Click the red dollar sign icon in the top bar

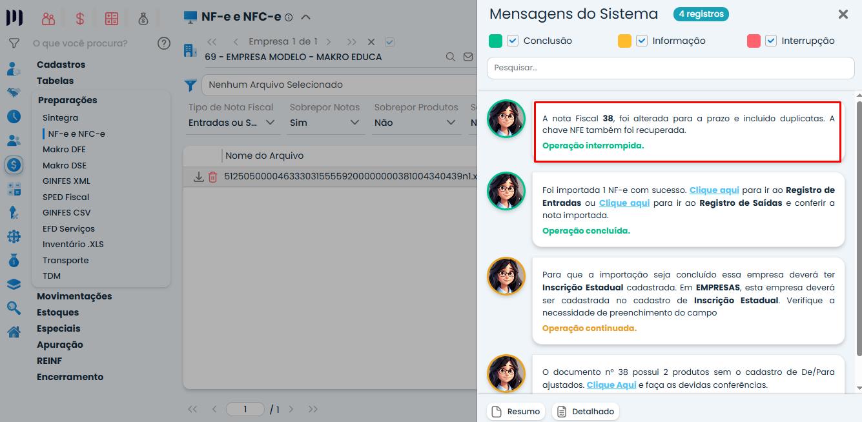point(80,19)
